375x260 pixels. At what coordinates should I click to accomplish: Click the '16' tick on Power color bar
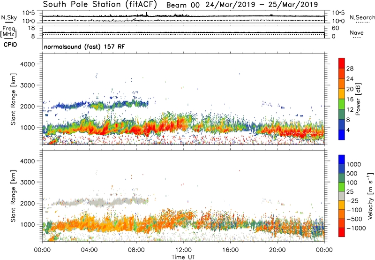[x=350, y=99]
